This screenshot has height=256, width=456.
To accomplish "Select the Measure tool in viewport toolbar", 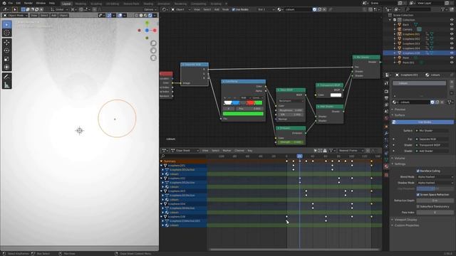I will click(6, 85).
